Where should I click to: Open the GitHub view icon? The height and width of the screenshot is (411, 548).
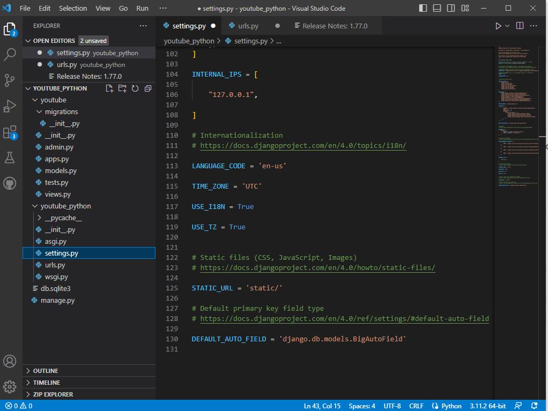[10, 183]
